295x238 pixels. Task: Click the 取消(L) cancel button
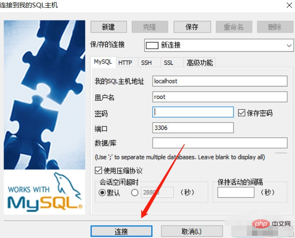point(192,231)
